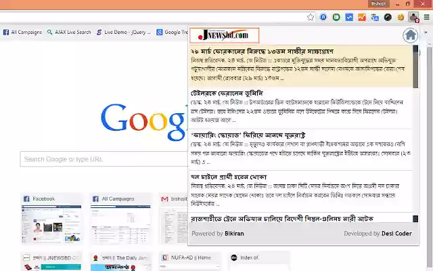
Task: Open the All Campaigns bookmark
Action: (x=22, y=32)
